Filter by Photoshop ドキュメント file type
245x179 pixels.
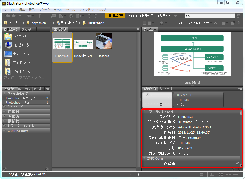click(26, 102)
